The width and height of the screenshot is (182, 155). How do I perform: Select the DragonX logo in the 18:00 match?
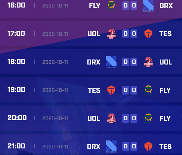[x=111, y=62]
